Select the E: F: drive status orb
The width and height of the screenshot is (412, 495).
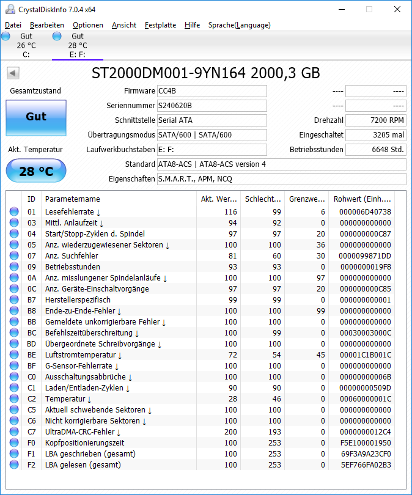click(x=57, y=36)
